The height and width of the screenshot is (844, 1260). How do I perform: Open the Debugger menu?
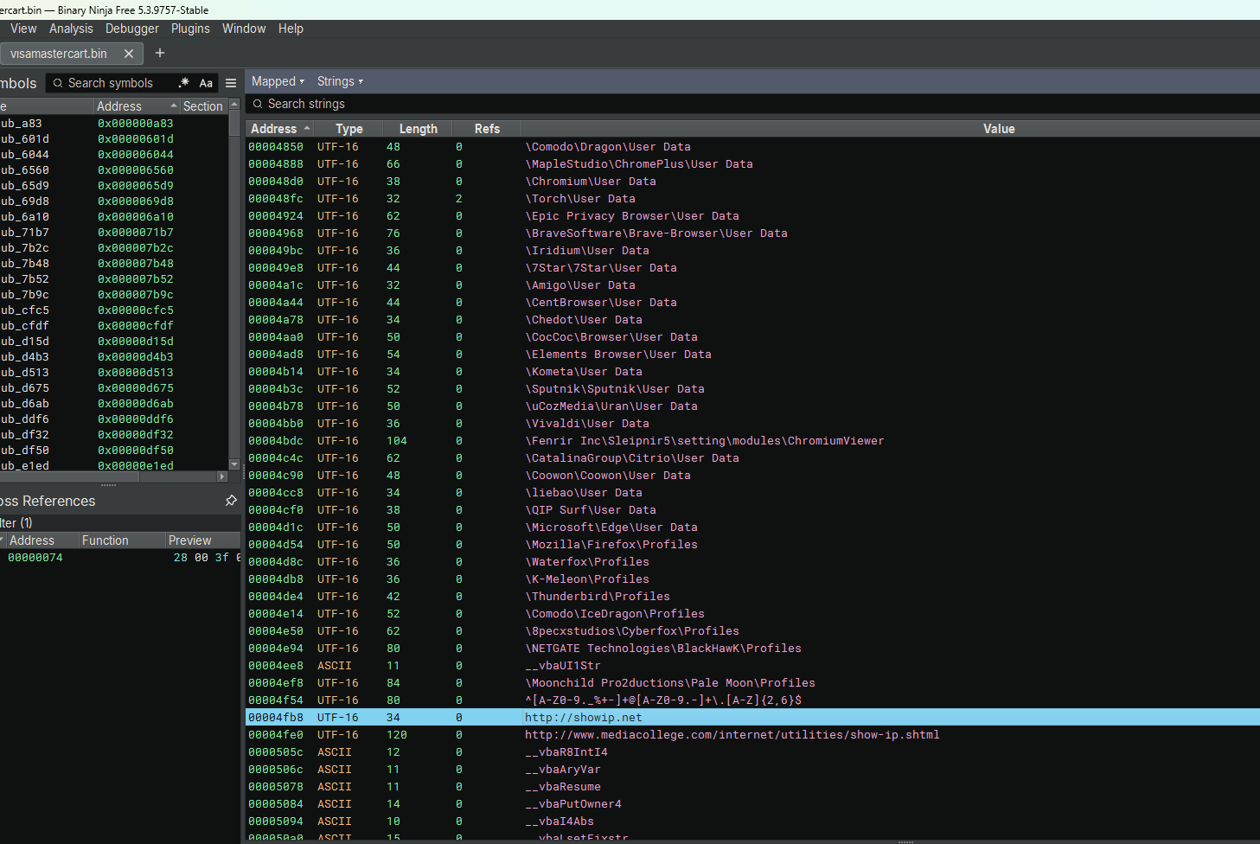point(132,29)
